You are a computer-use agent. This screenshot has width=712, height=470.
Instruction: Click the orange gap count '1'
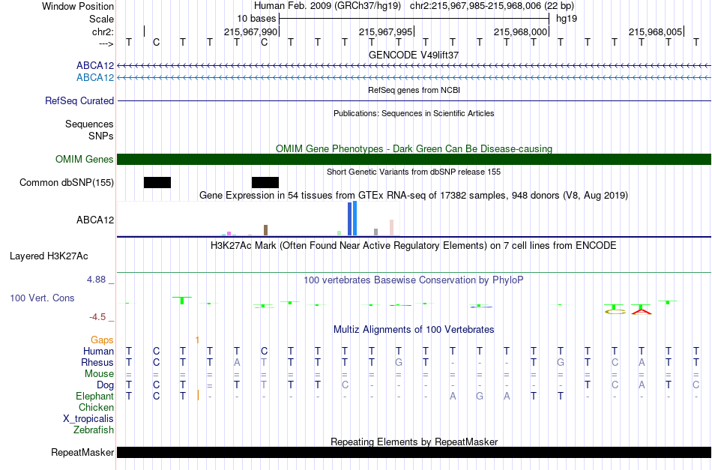(198, 340)
